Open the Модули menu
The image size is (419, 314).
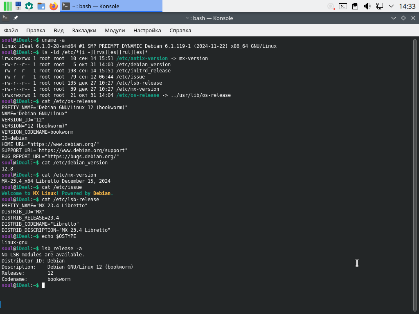115,30
